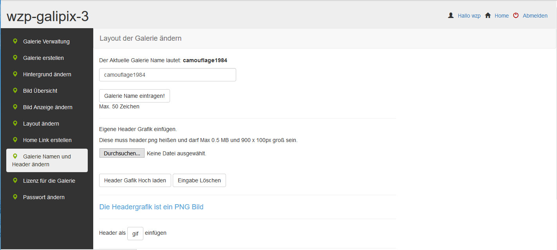Open Lizenz für die Galerie page
557x250 pixels.
click(49, 181)
